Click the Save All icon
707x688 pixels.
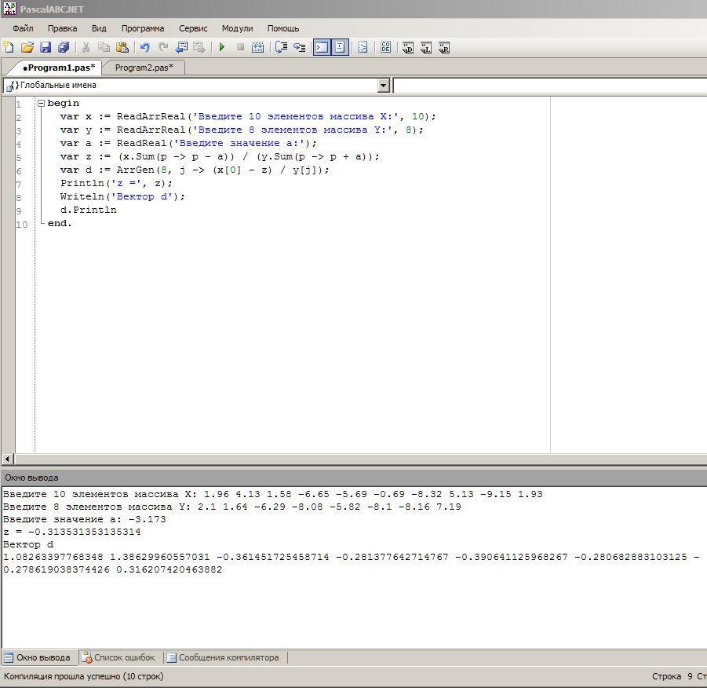pyautogui.click(x=64, y=48)
